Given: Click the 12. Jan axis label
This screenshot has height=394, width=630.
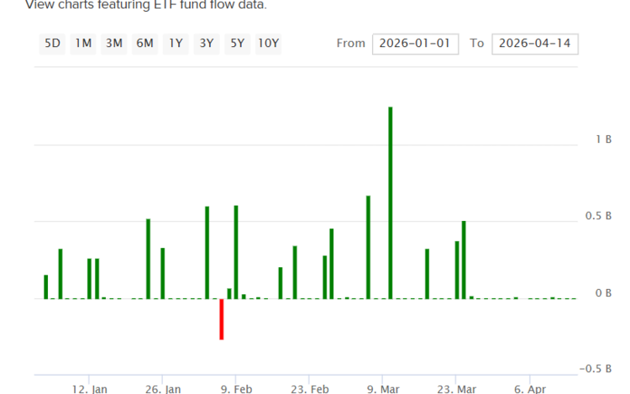Looking at the screenshot, I should (x=89, y=389).
